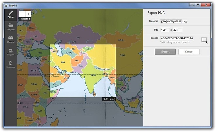Click the Tropic of Cancer label
Viewport: 216px width, 132px height.
(x=52, y=76)
